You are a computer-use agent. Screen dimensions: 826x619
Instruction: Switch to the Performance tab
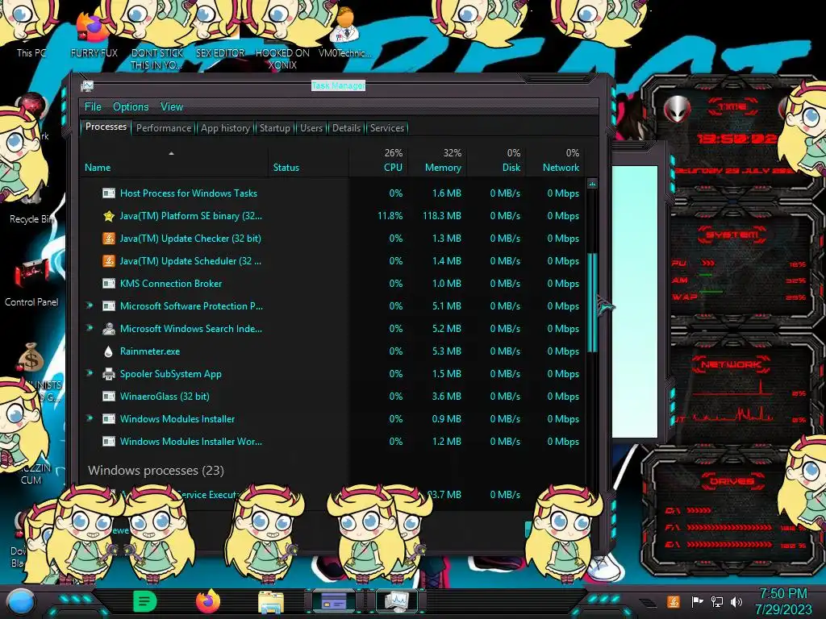164,128
